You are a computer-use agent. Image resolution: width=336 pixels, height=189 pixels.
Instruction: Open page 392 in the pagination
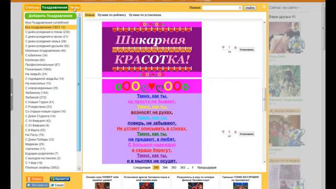[182, 167]
